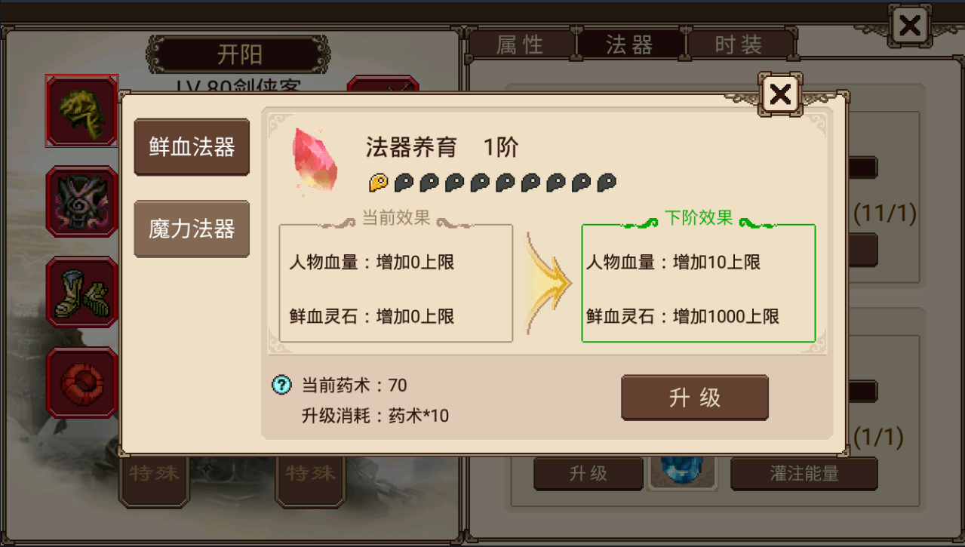Switch to the 魔力法器 side tab

coord(192,229)
